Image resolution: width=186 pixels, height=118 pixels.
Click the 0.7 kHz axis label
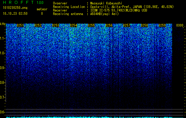coord(2,97)
